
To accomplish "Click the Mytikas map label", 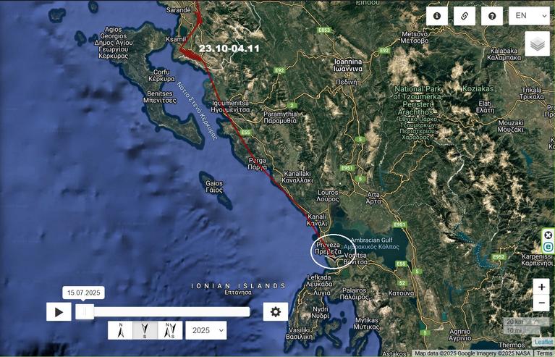I will coord(366,323).
